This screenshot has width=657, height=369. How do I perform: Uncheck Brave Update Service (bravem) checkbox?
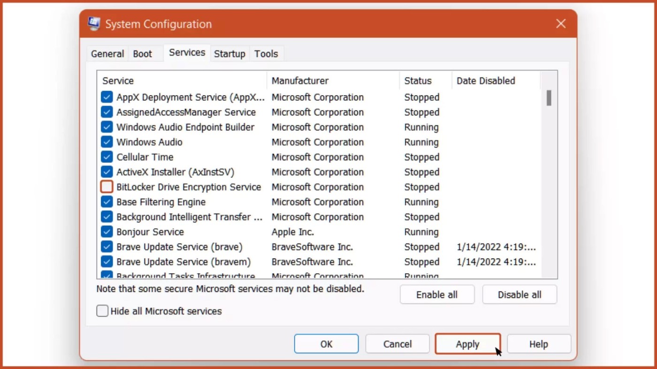tap(107, 262)
